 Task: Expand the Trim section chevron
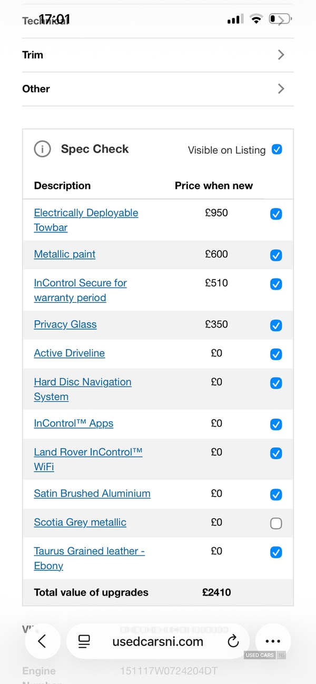(281, 55)
